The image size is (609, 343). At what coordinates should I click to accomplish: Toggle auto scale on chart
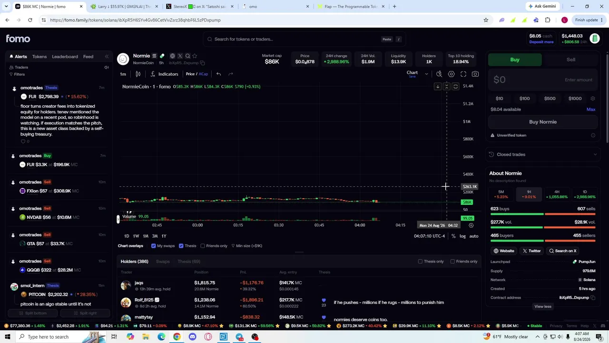(474, 236)
